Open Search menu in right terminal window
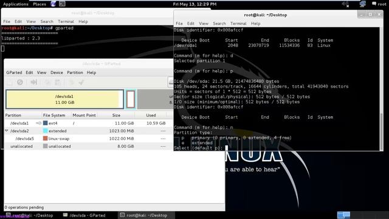Viewport: 389px width, 219px height. coord(219,23)
